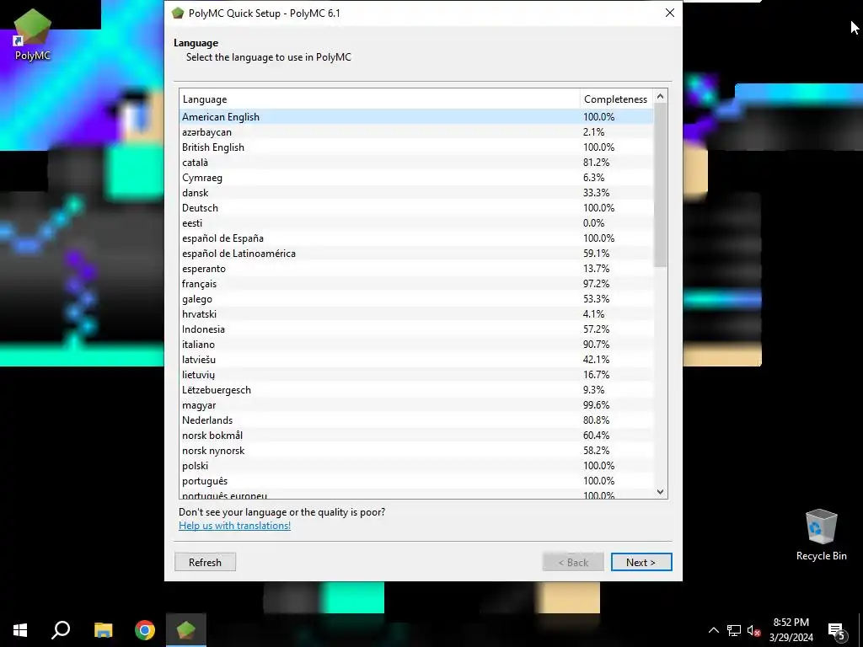Open the Windows Start menu
Image resolution: width=863 pixels, height=647 pixels.
coord(20,630)
